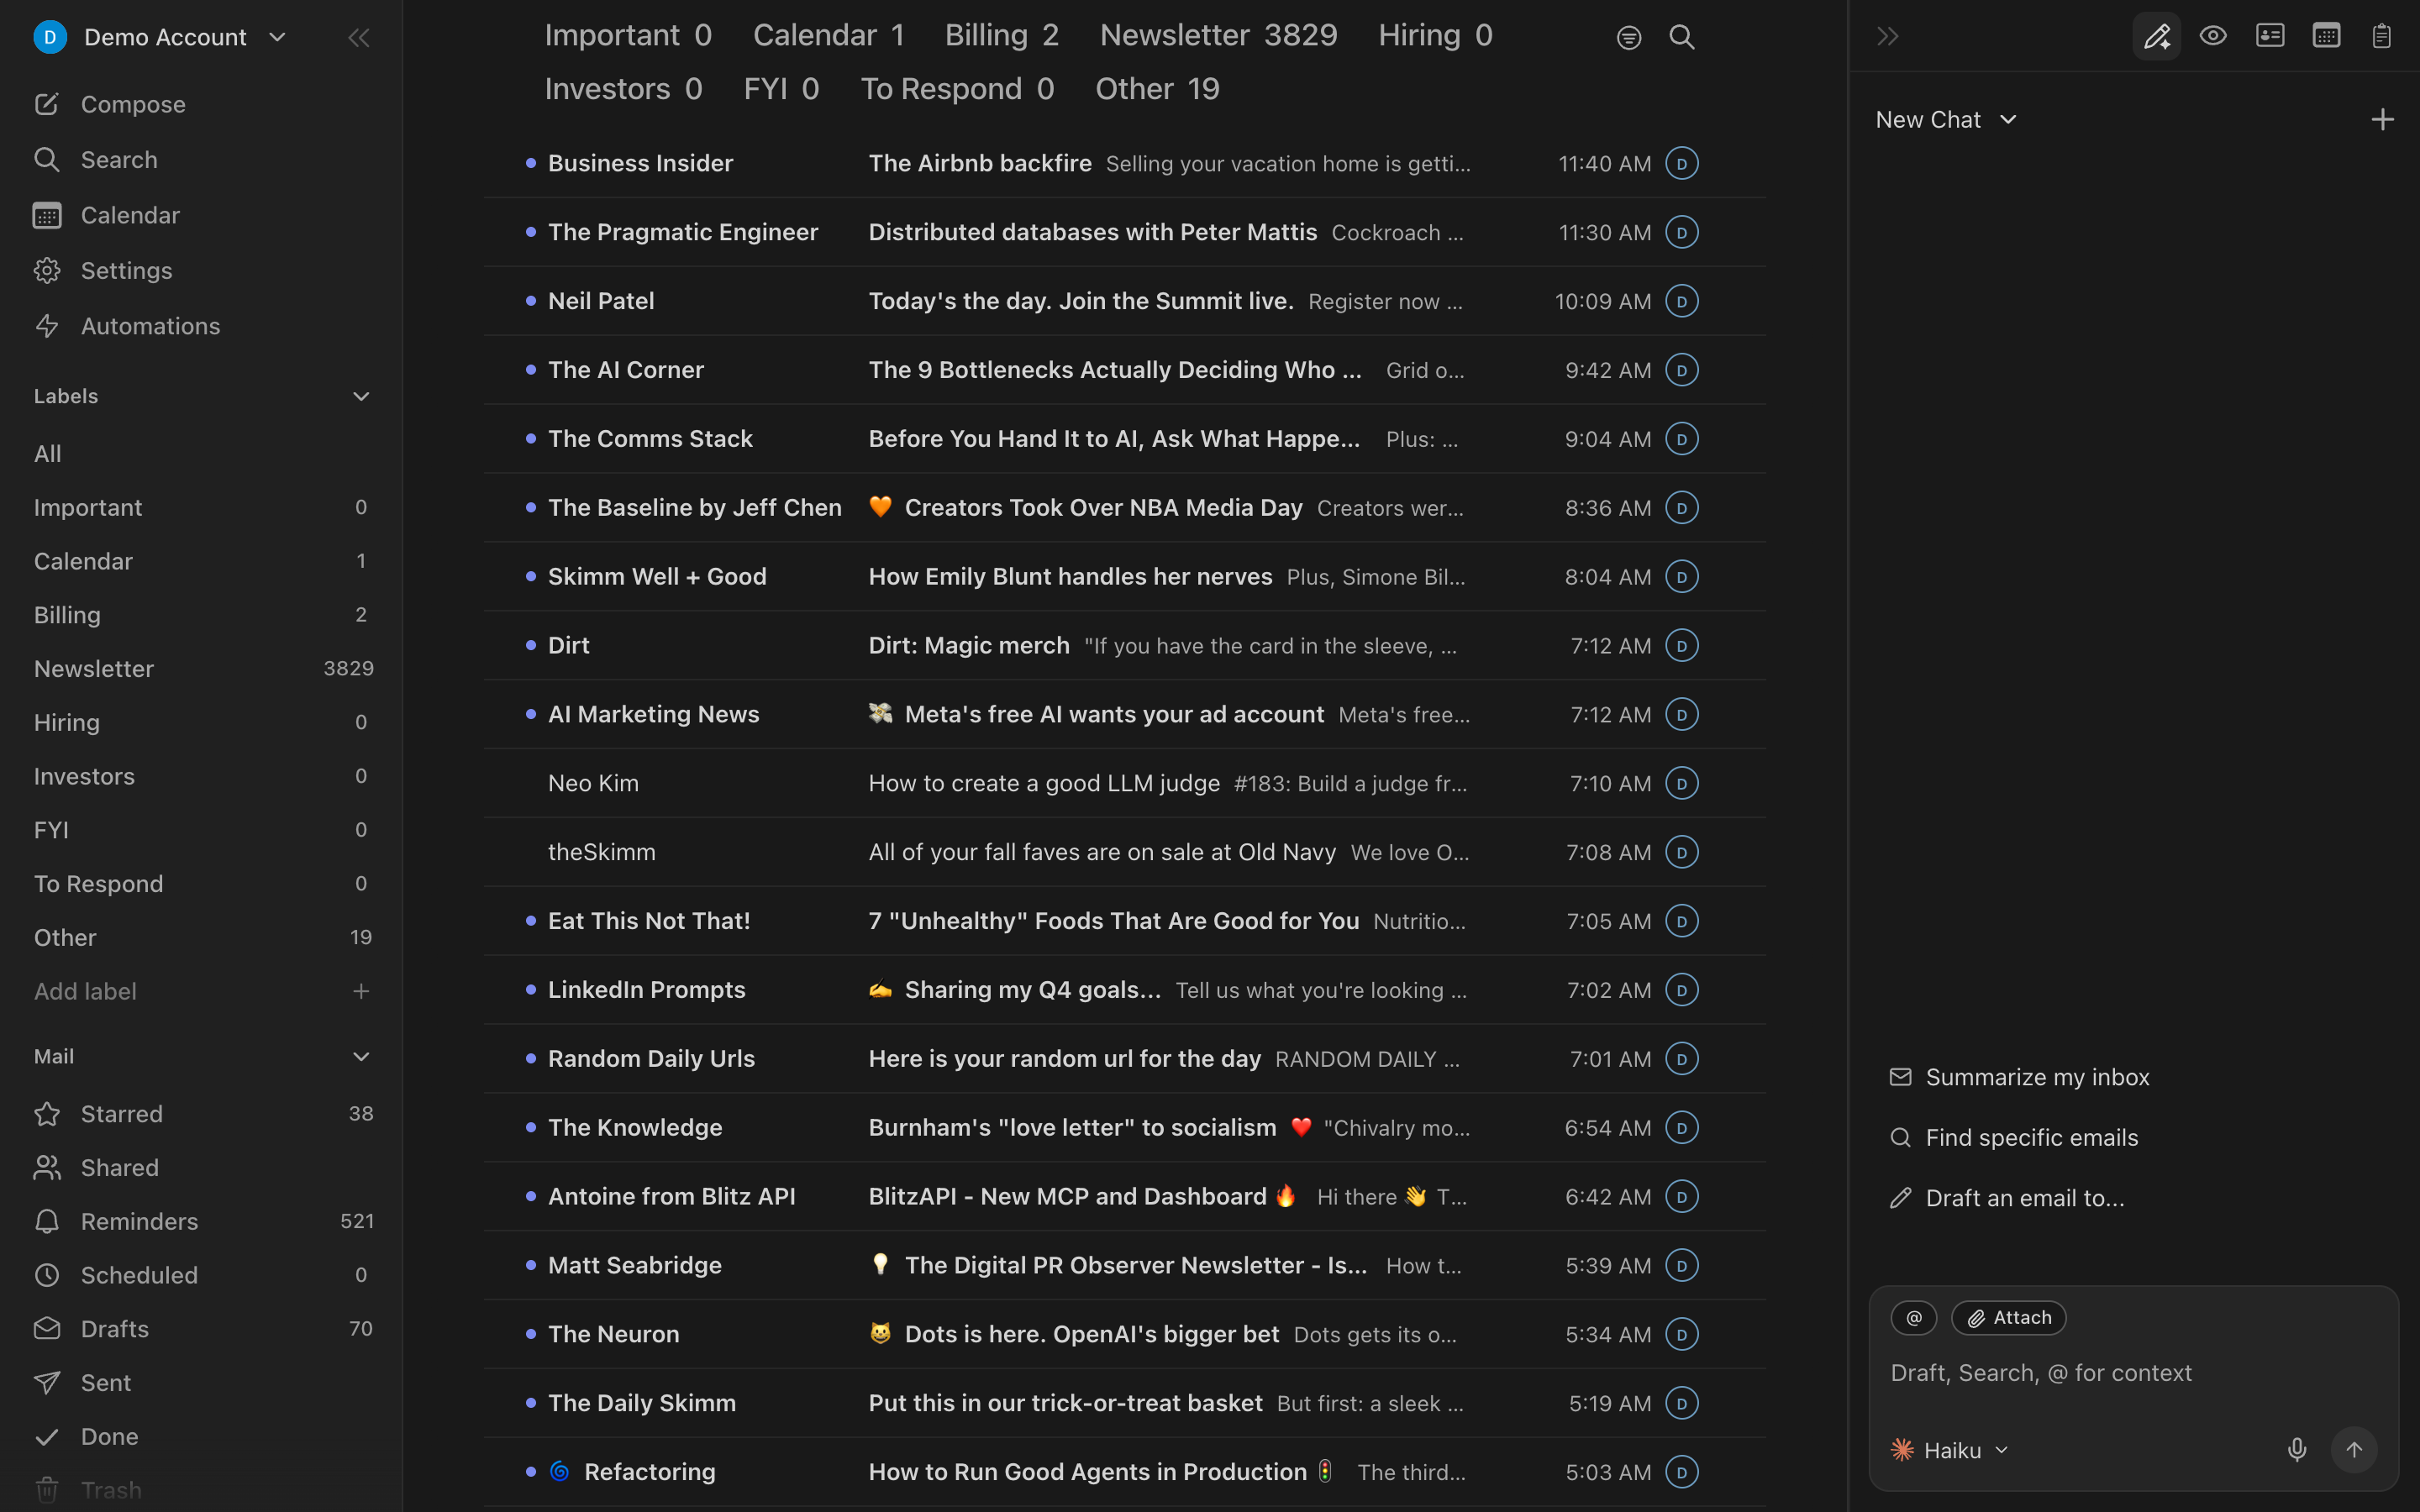Viewport: 2420px width, 1512px height.
Task: Click Draft an email to... suggestion
Action: coord(2007,1198)
